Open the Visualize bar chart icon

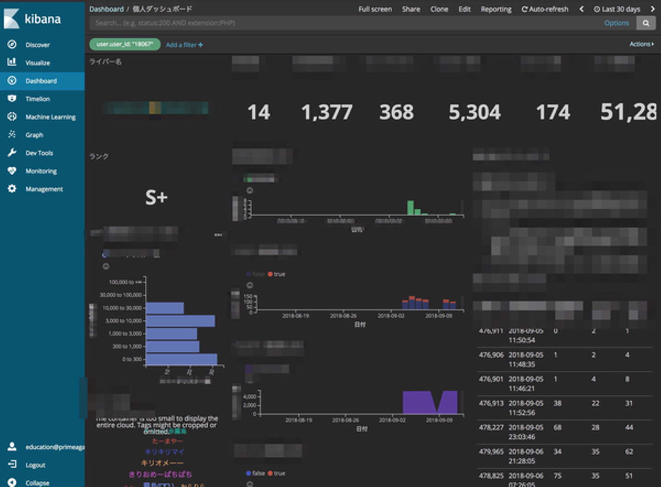point(12,62)
